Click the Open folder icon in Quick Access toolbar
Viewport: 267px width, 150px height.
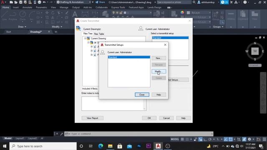tap(16, 2)
